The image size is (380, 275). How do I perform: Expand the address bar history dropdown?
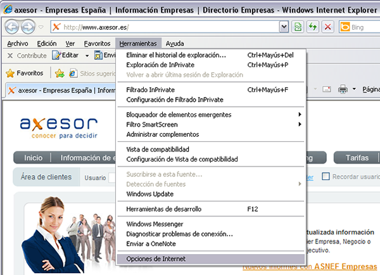[284, 27]
